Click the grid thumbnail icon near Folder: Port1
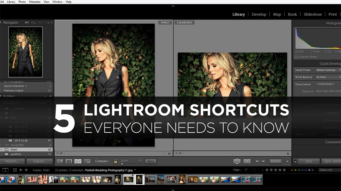The height and width of the screenshot is (191, 341). 15,170
